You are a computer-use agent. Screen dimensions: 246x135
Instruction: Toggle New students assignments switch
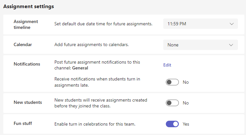[x=172, y=103]
